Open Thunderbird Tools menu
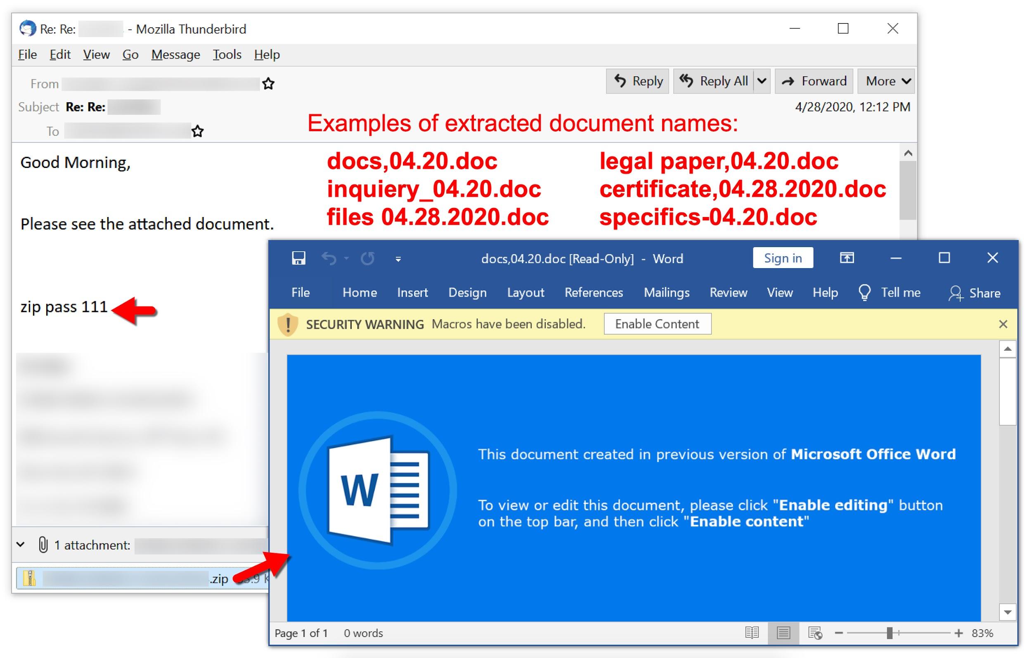Viewport: 1032px width, 658px height. click(x=227, y=54)
